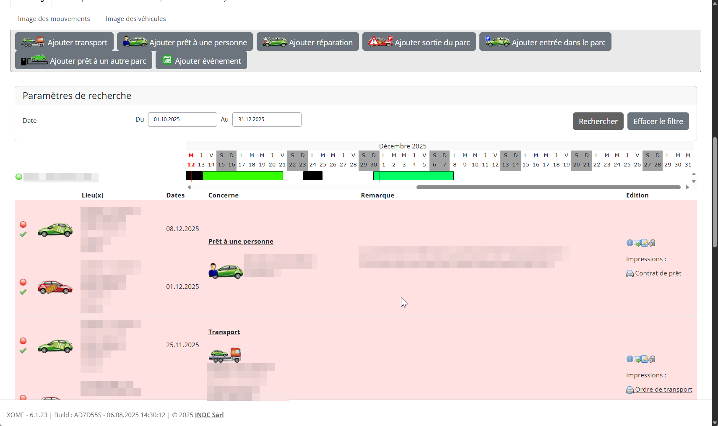Add a loan via Ajouter prêt à une personne
Image resolution: width=718 pixels, height=426 pixels.
click(185, 42)
